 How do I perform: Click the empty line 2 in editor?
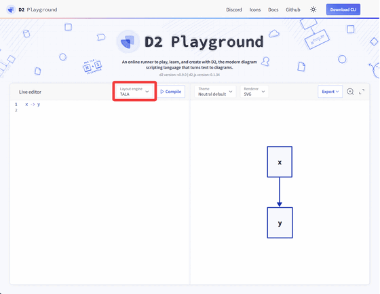pos(99,111)
